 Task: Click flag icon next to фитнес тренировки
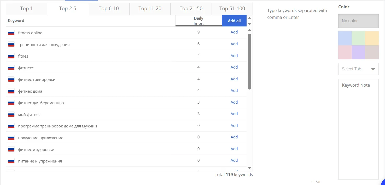(11, 80)
